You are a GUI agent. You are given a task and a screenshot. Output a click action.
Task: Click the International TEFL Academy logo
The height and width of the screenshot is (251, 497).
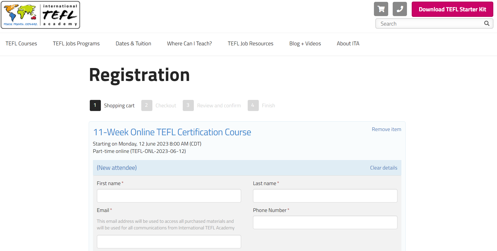point(40,15)
